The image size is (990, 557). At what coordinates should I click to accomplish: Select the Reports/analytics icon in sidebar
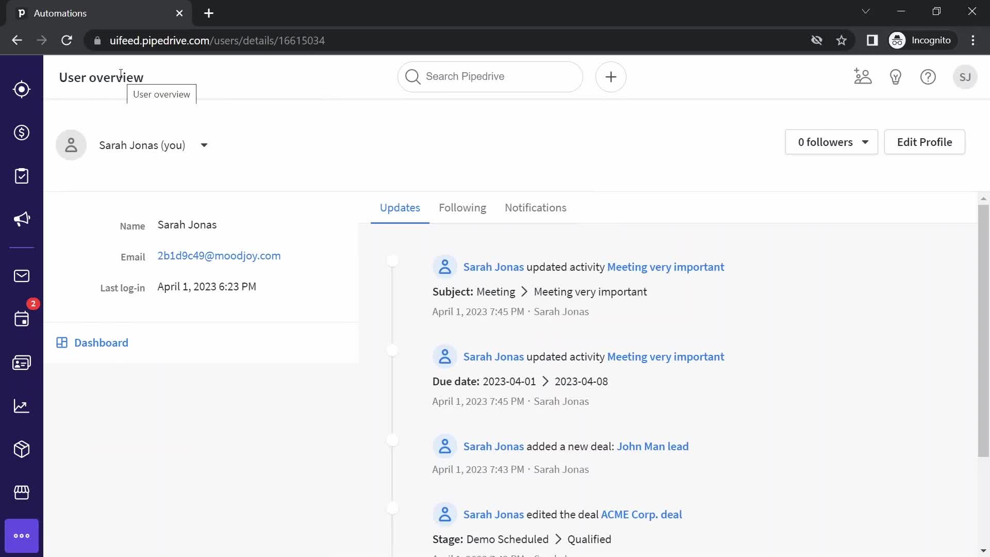click(x=22, y=405)
